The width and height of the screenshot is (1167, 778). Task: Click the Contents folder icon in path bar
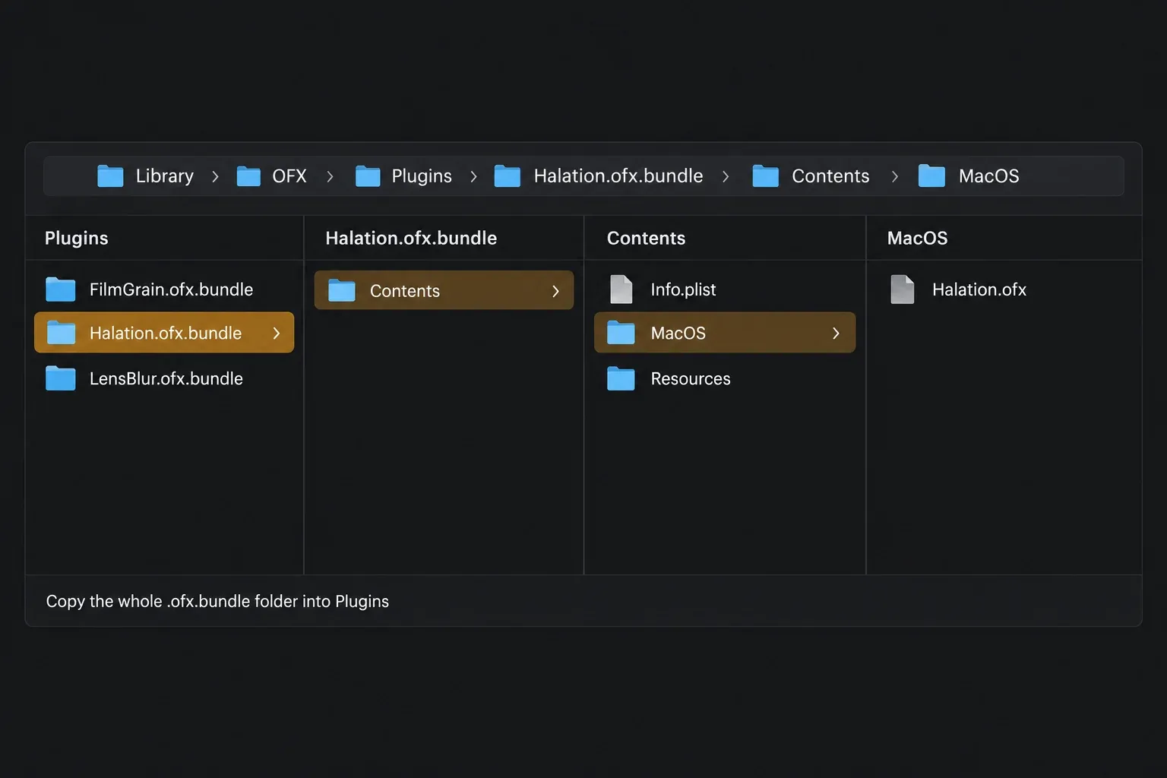click(766, 176)
